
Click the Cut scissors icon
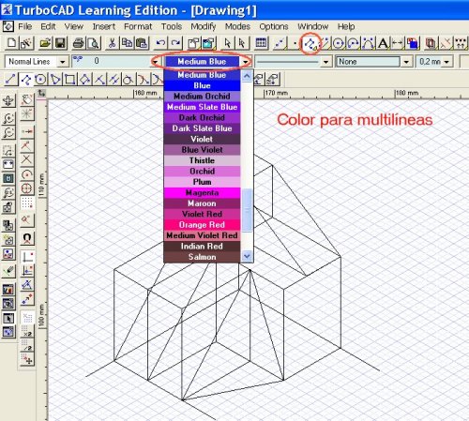[x=112, y=43]
